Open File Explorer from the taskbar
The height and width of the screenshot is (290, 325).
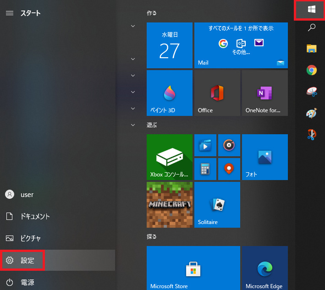(312, 49)
